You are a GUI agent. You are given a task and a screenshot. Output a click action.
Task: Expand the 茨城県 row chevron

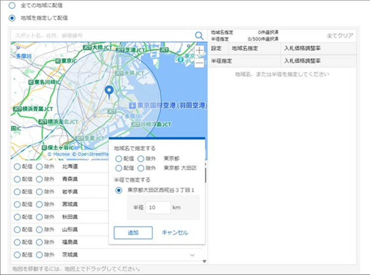pyautogui.click(x=192, y=255)
